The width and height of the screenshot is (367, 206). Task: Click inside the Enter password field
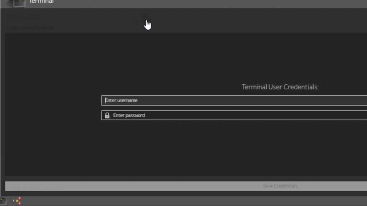pos(179,115)
